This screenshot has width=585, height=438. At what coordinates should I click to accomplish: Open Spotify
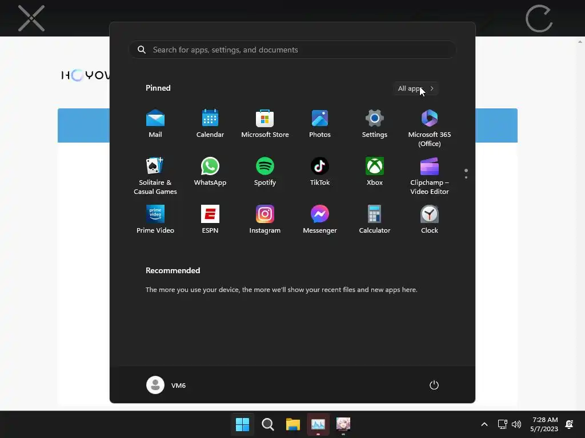tap(265, 172)
